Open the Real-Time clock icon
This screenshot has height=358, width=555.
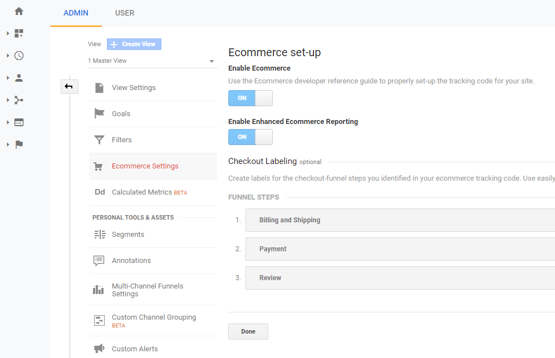(19, 56)
